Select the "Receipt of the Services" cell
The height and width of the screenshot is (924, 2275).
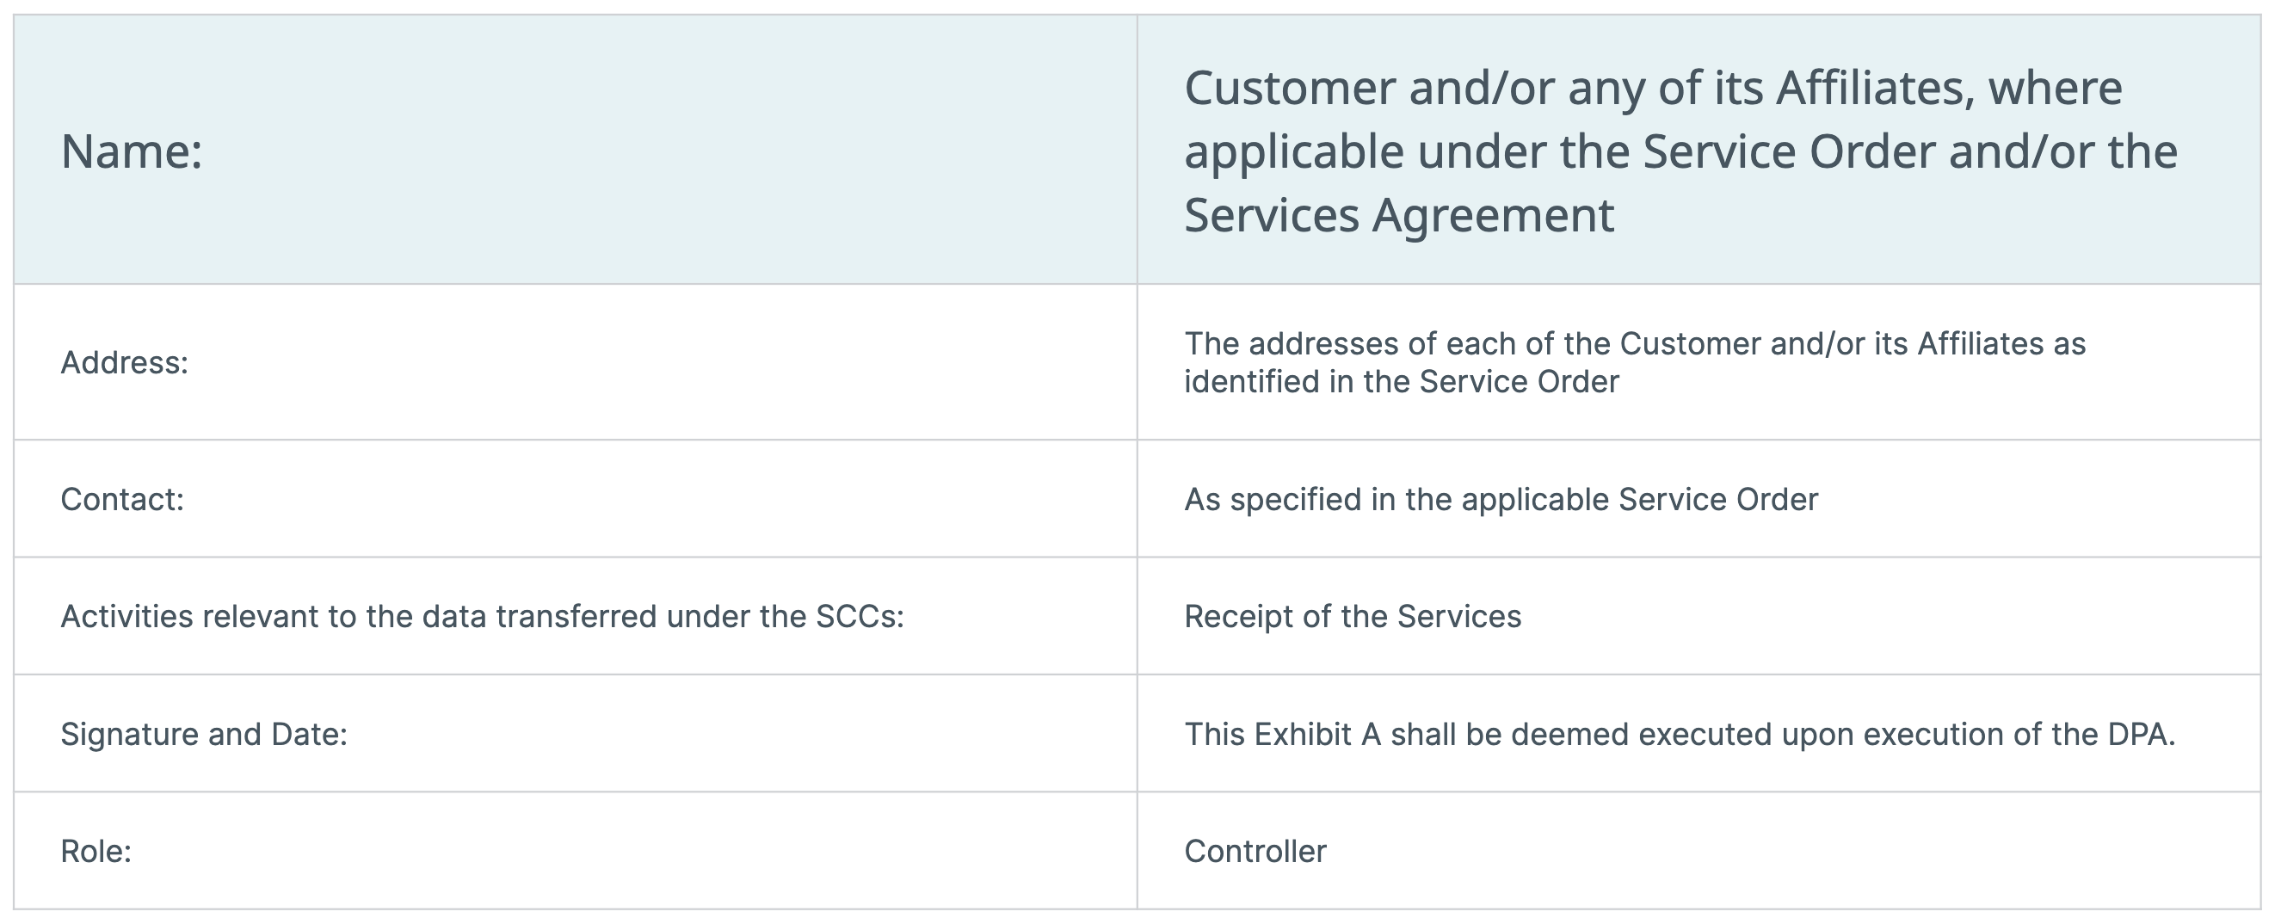tap(1699, 616)
